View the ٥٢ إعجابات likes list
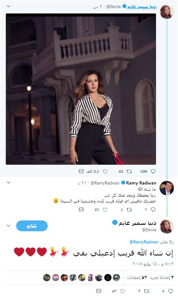The image size is (178, 301). click(138, 278)
